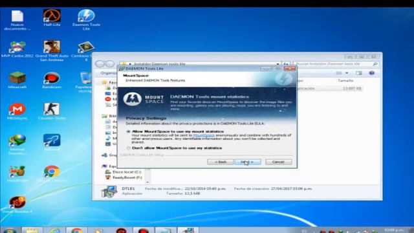Change the view using the Explorer view icon
This screenshot has width=414, height=233.
pyautogui.click(x=339, y=73)
